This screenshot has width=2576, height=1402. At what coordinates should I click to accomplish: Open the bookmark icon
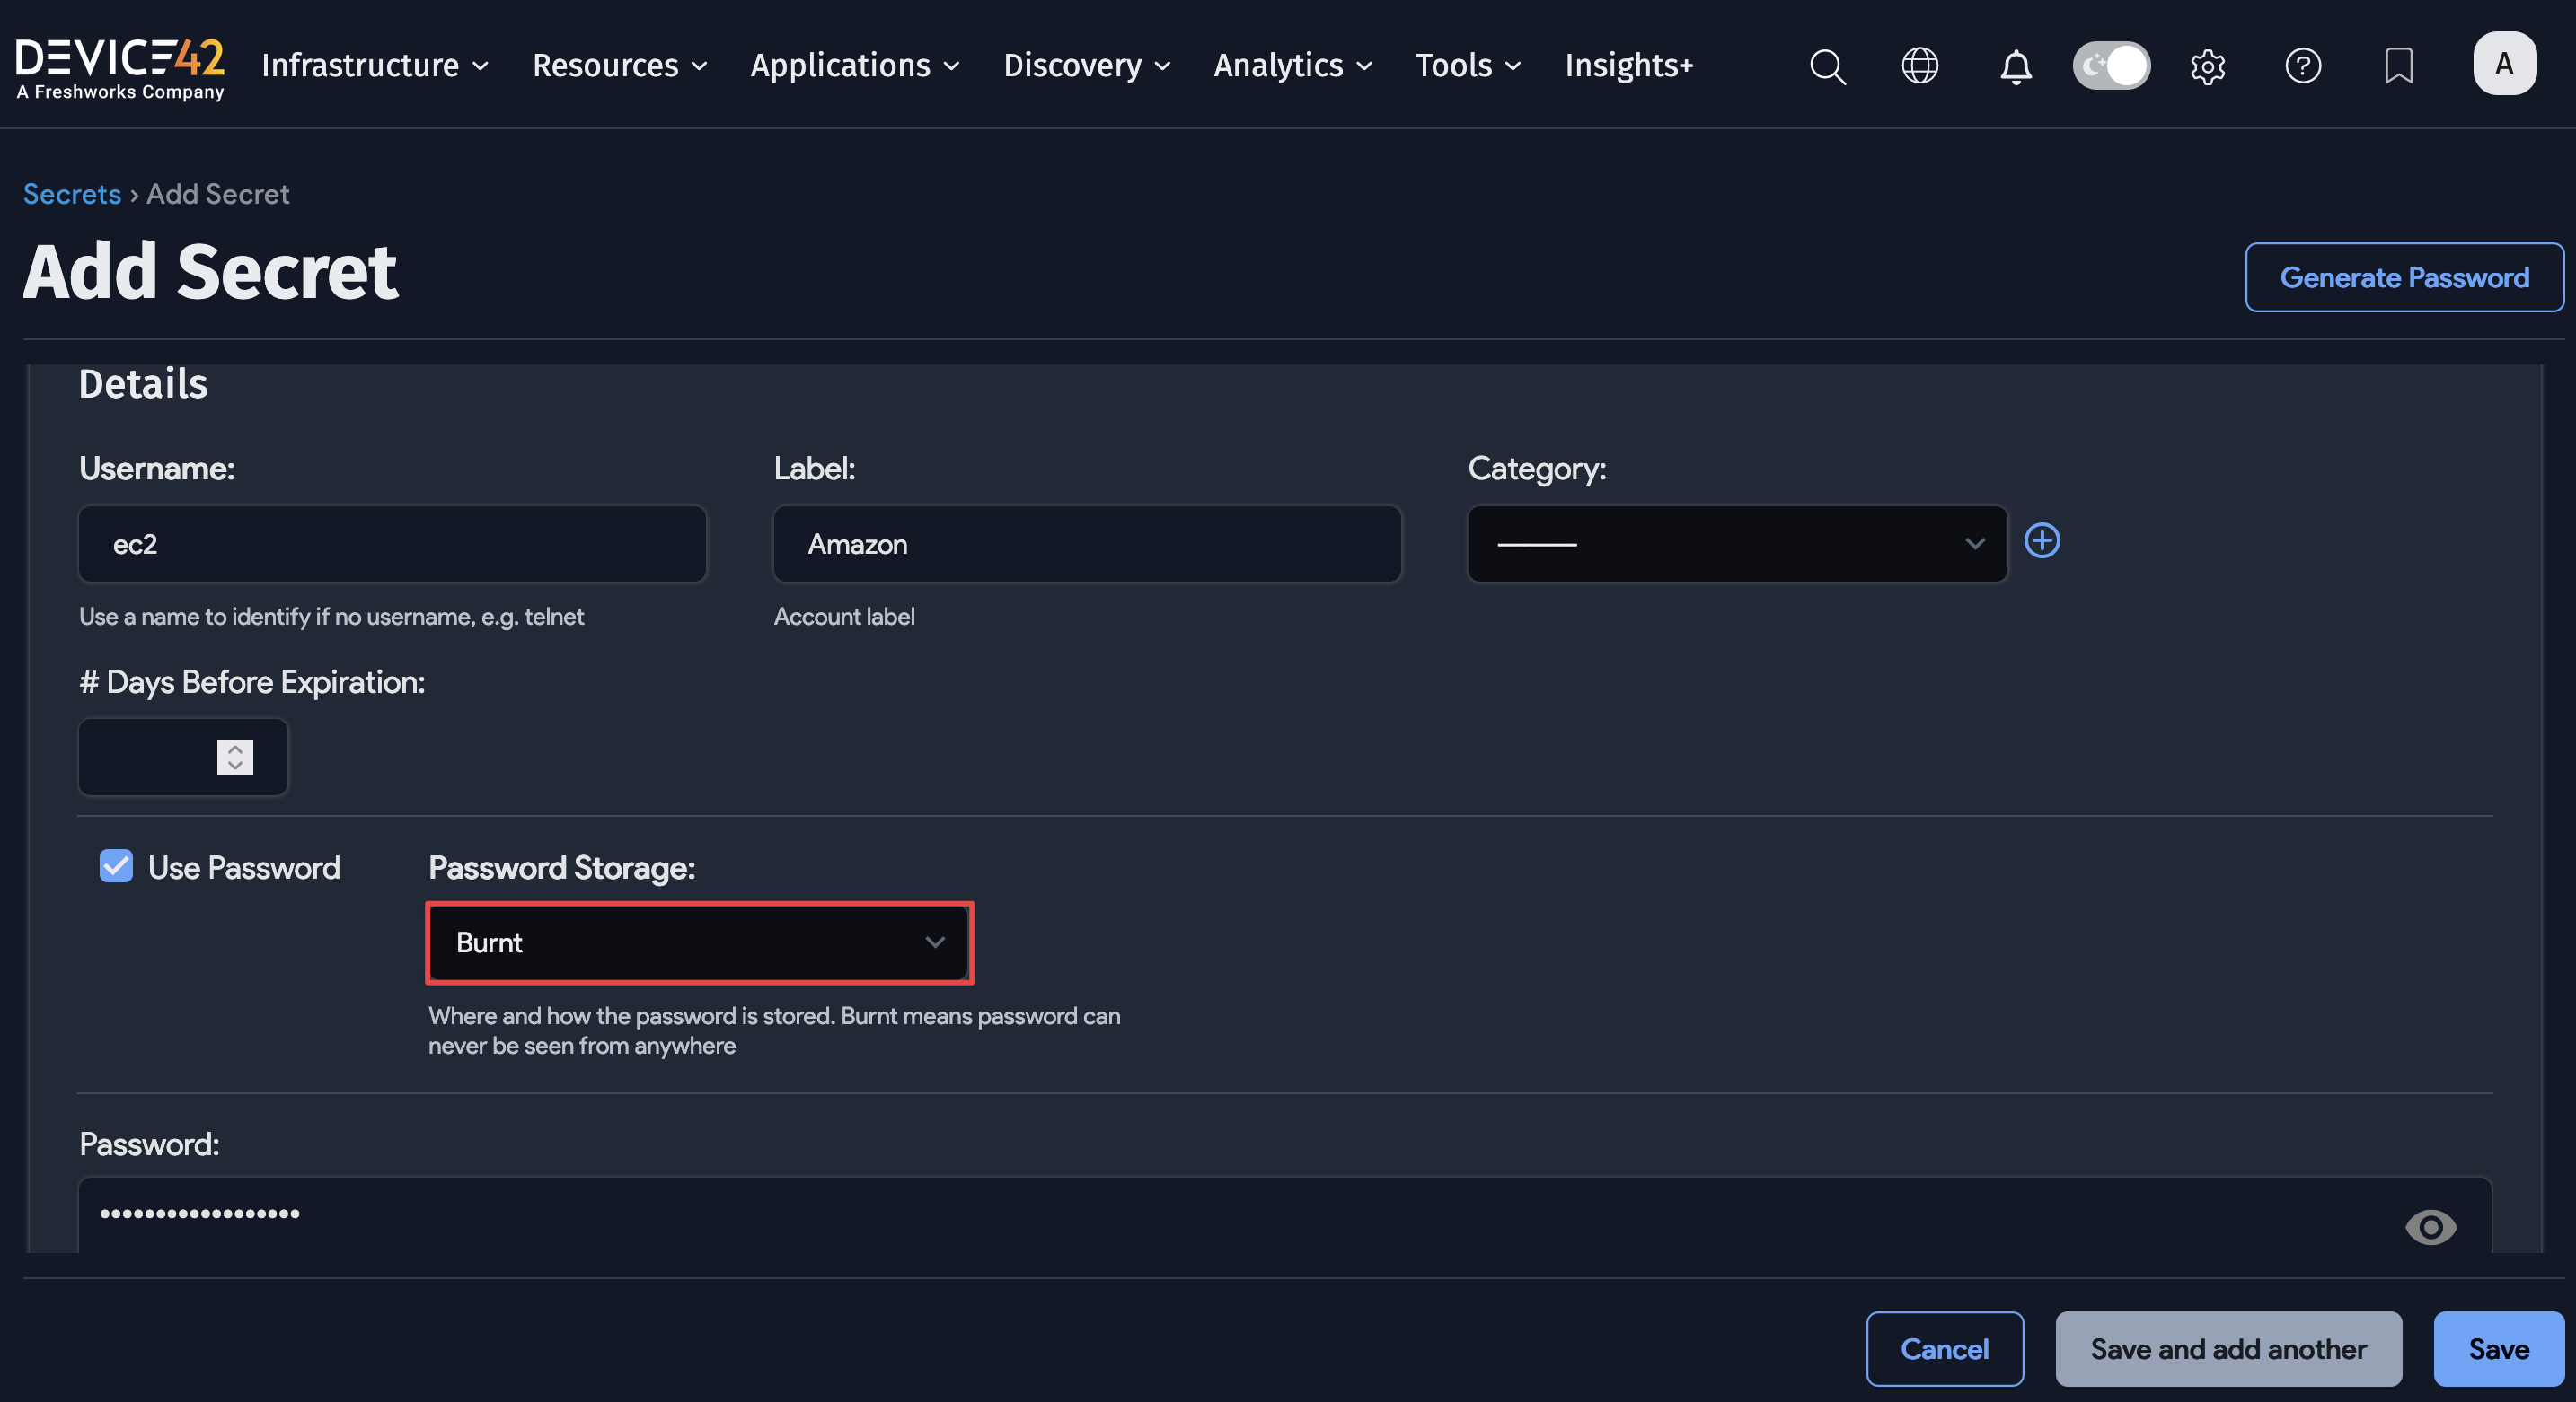[x=2398, y=66]
